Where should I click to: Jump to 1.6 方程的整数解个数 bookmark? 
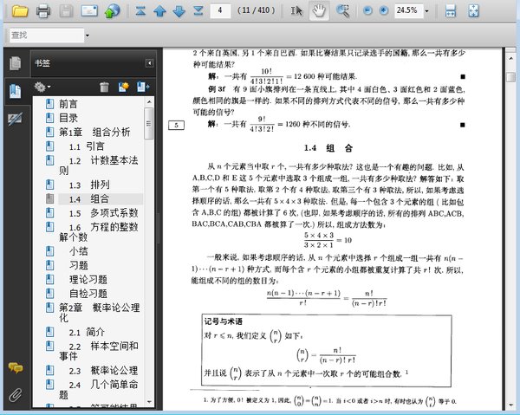[x=99, y=231]
